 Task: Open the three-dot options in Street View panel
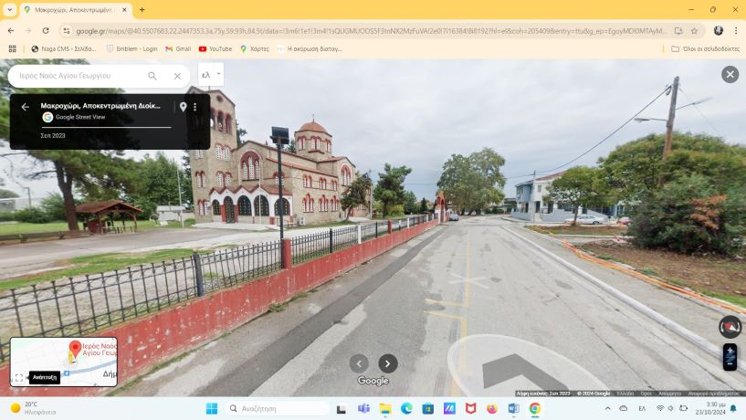[x=194, y=107]
